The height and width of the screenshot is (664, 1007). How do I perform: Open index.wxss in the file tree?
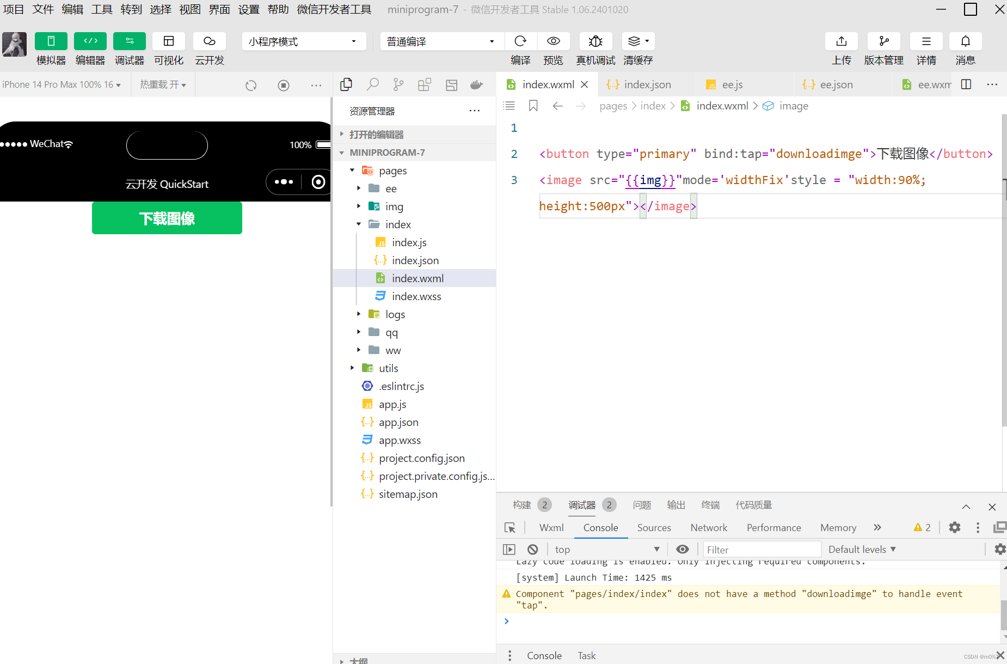pos(416,296)
